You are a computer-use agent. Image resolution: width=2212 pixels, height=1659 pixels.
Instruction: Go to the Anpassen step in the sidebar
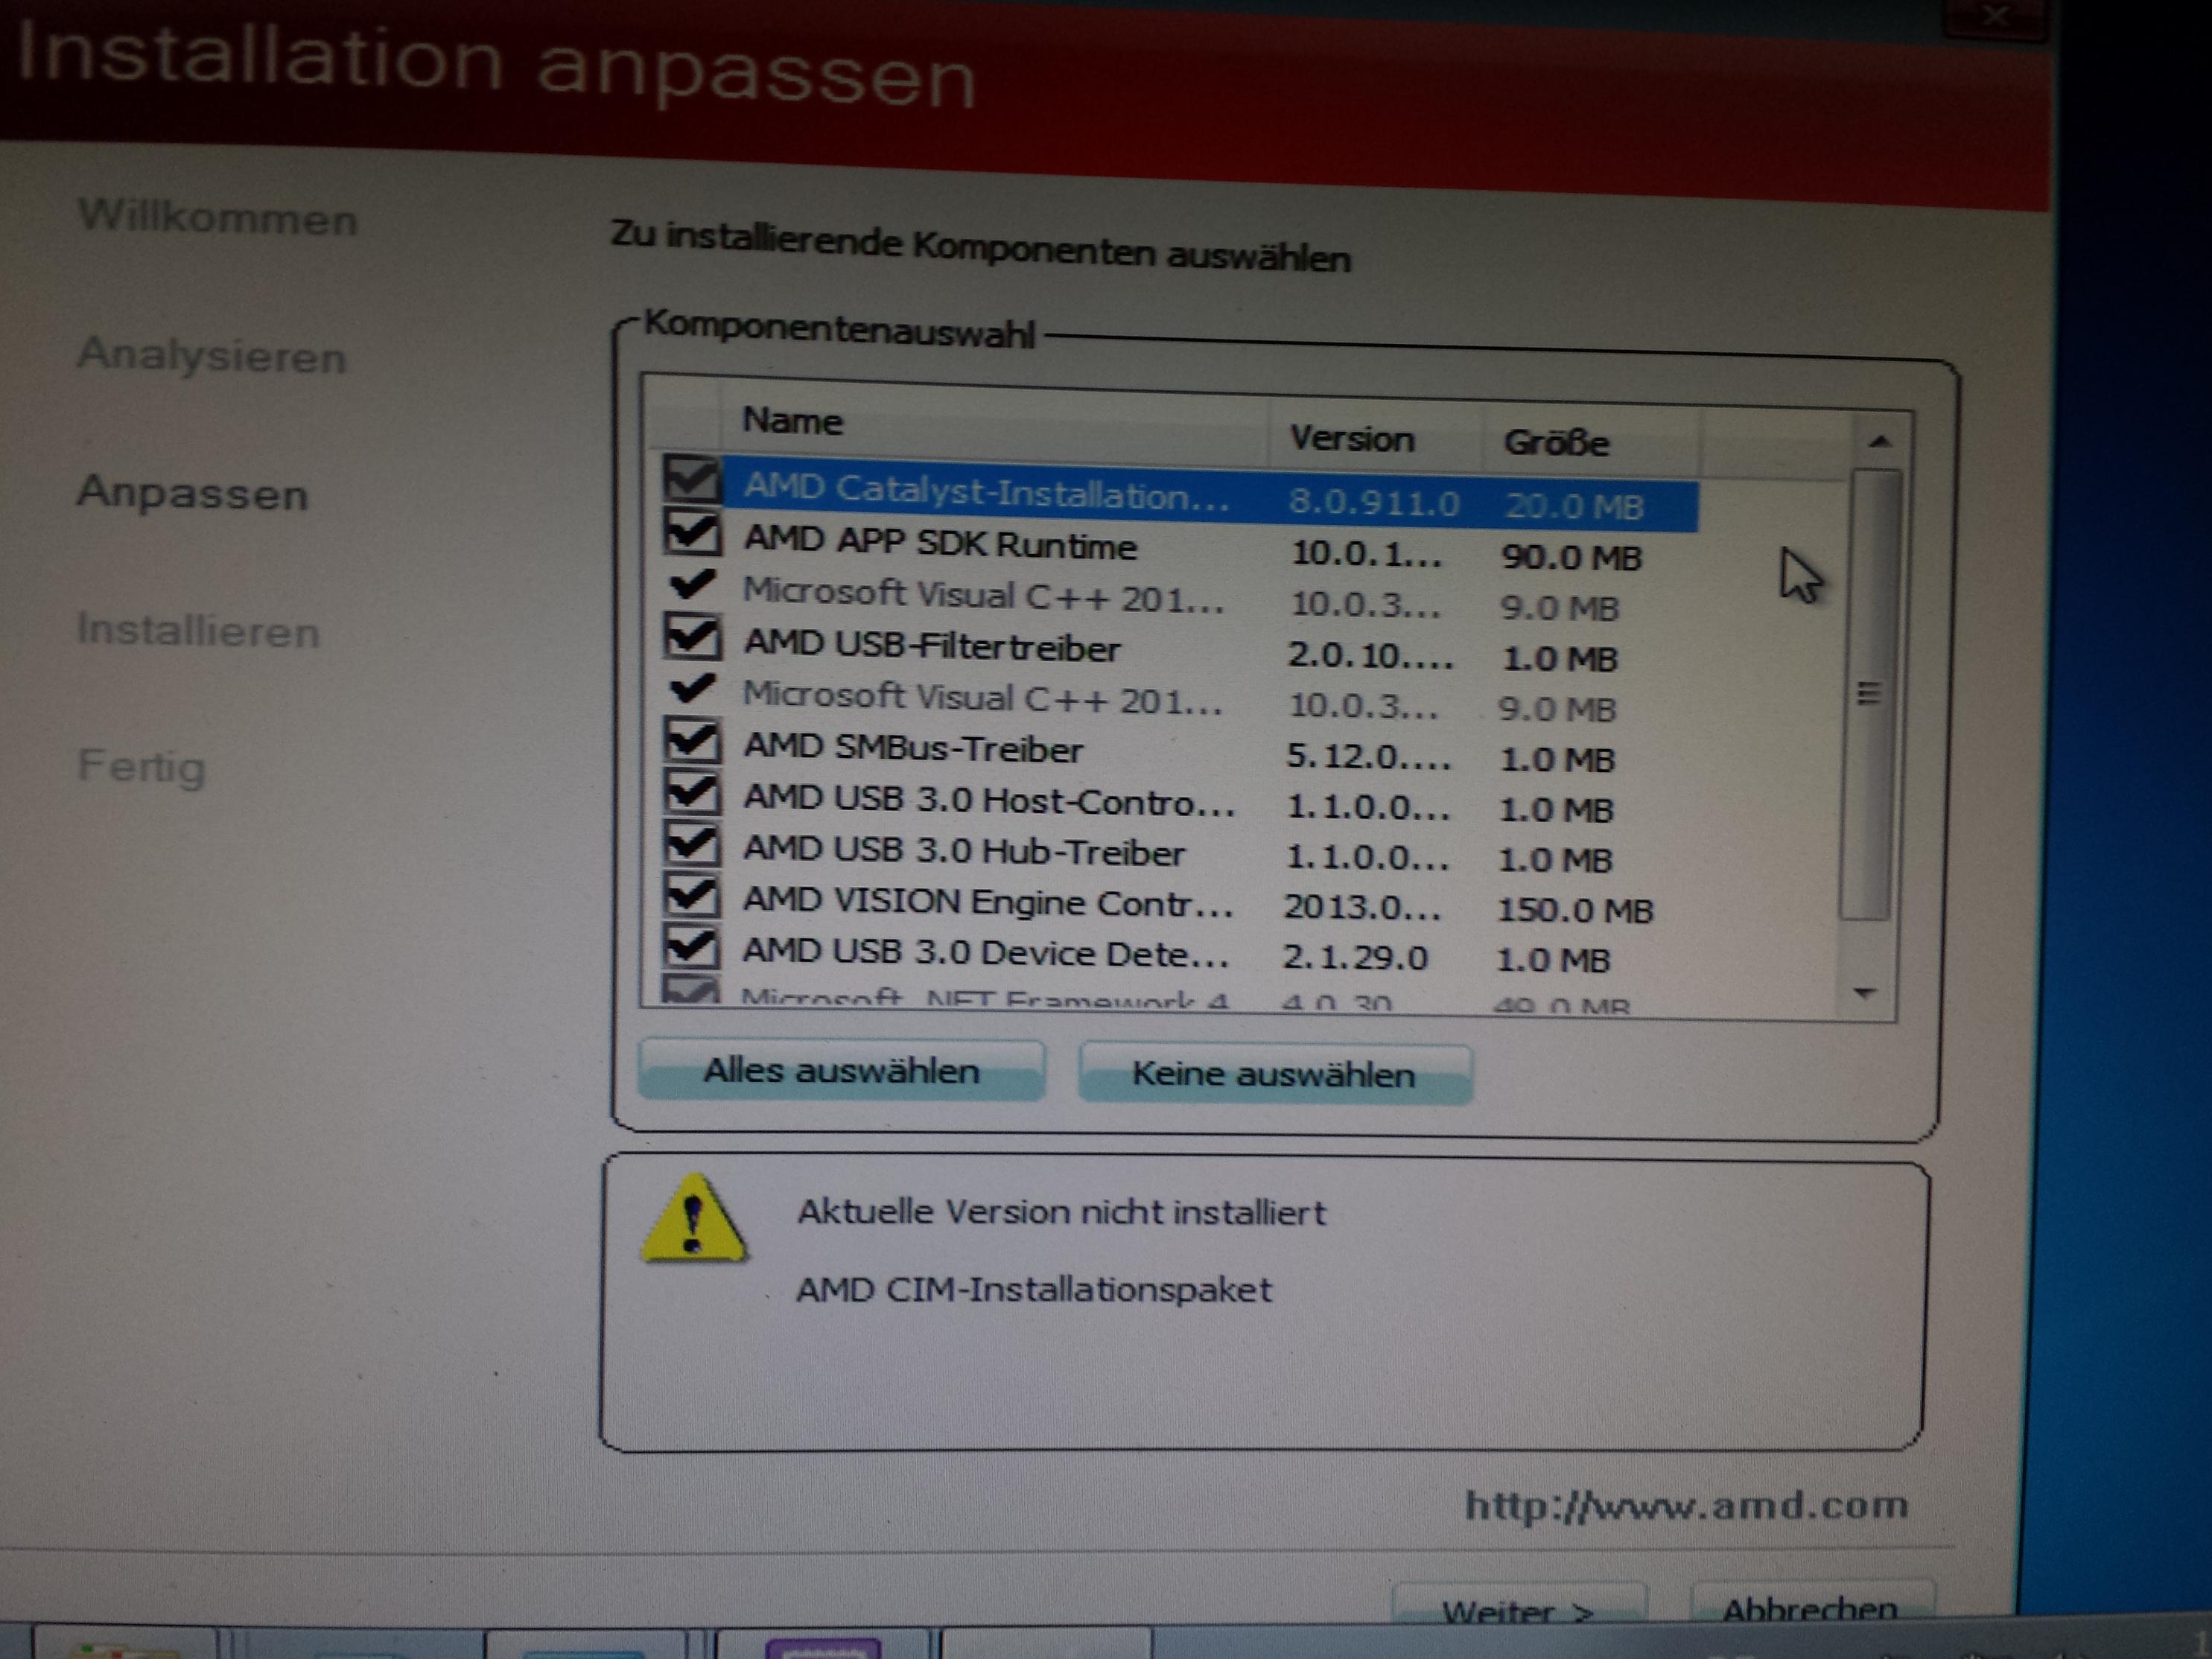pyautogui.click(x=192, y=494)
